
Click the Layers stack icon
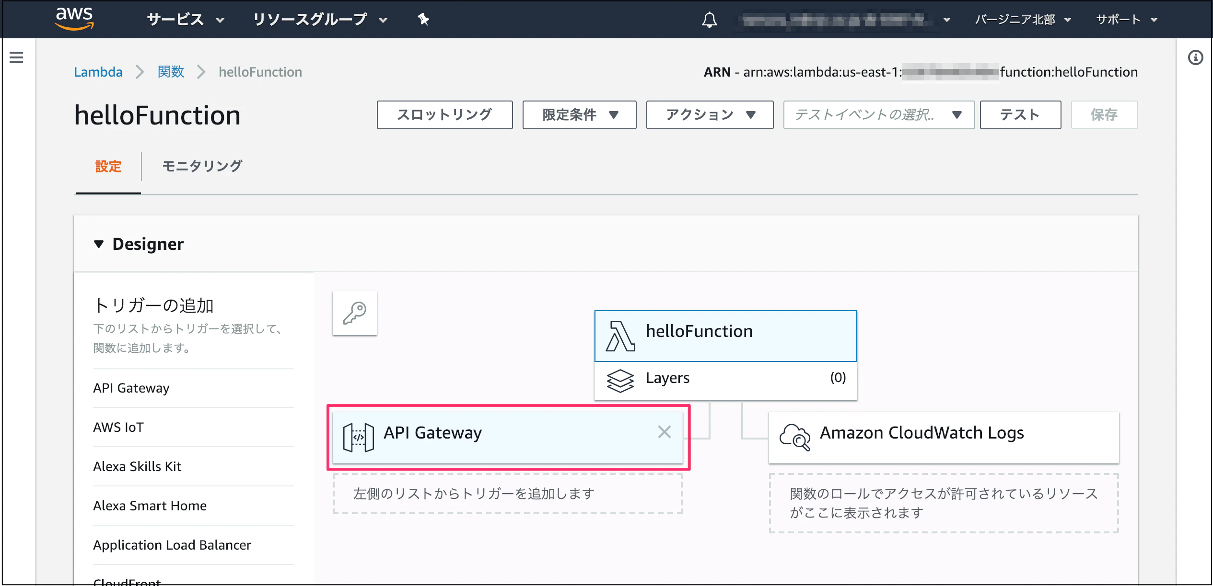coord(620,381)
